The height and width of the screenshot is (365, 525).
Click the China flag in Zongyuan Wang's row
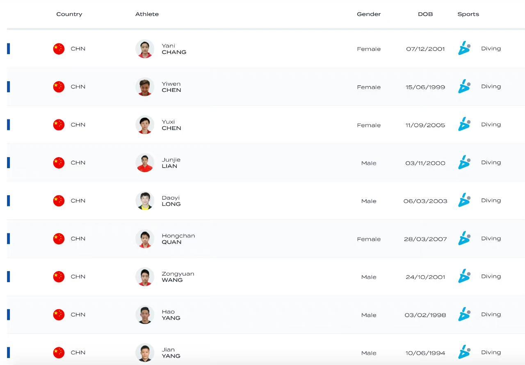(59, 277)
